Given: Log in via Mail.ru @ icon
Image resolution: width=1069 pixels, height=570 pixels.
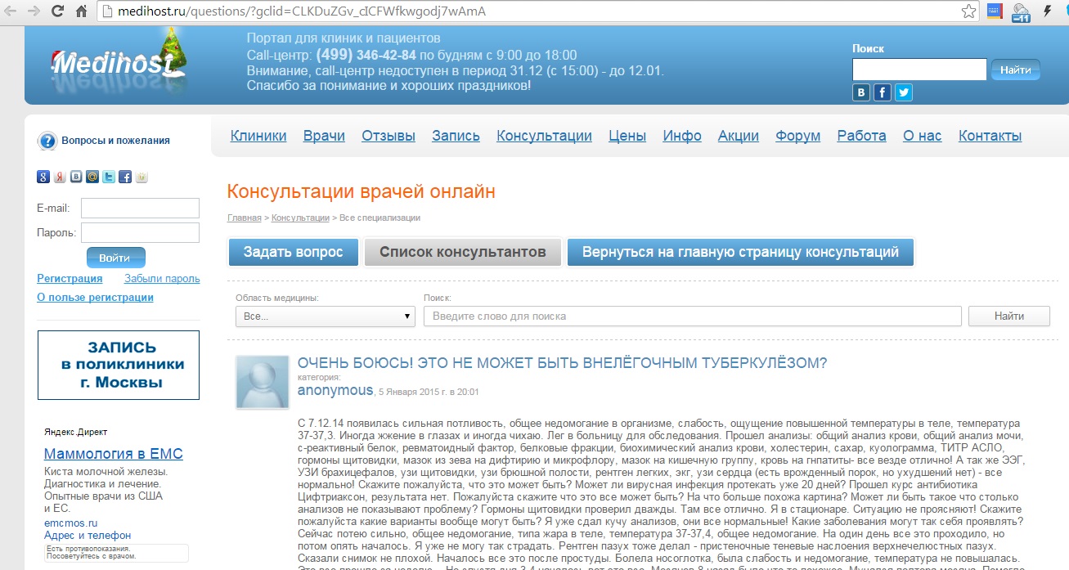Looking at the screenshot, I should click(x=92, y=176).
